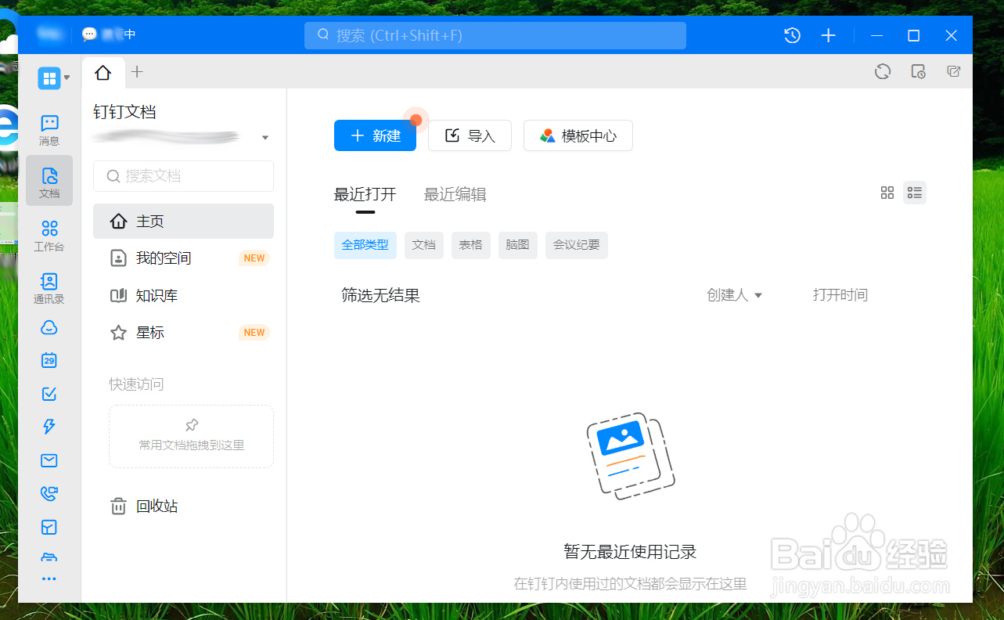Click the 打开时间 column header

pos(840,295)
